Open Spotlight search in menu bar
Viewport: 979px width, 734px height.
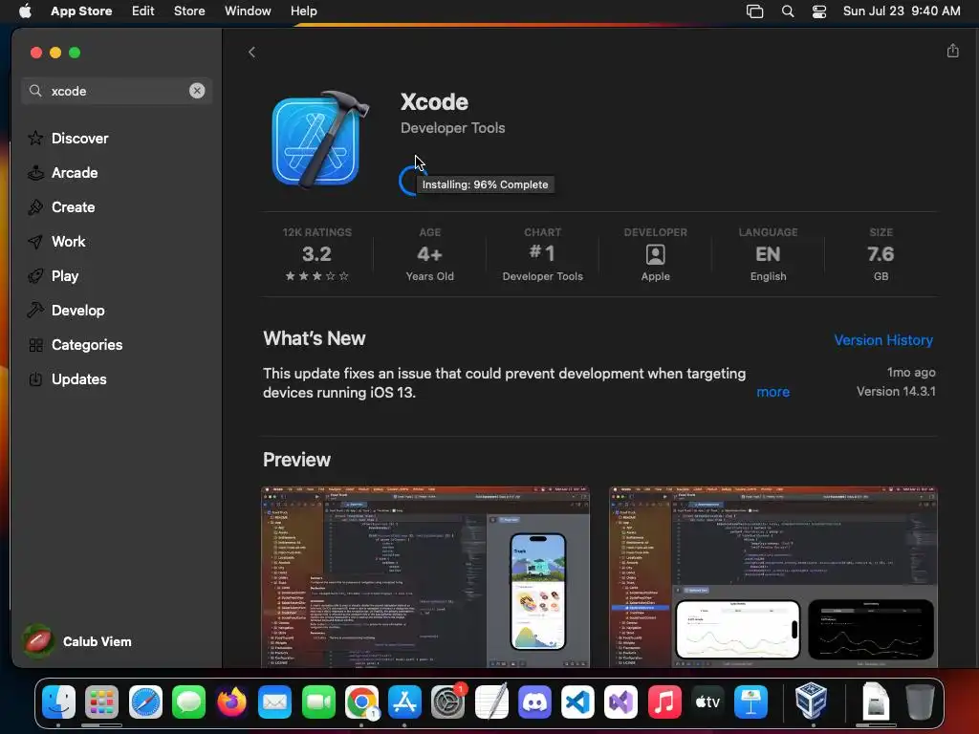pos(788,11)
